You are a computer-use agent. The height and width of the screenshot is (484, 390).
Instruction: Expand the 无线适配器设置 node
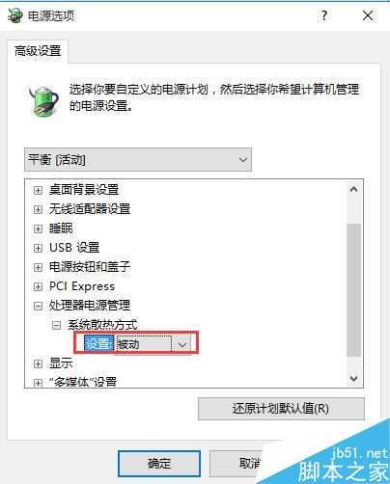38,209
